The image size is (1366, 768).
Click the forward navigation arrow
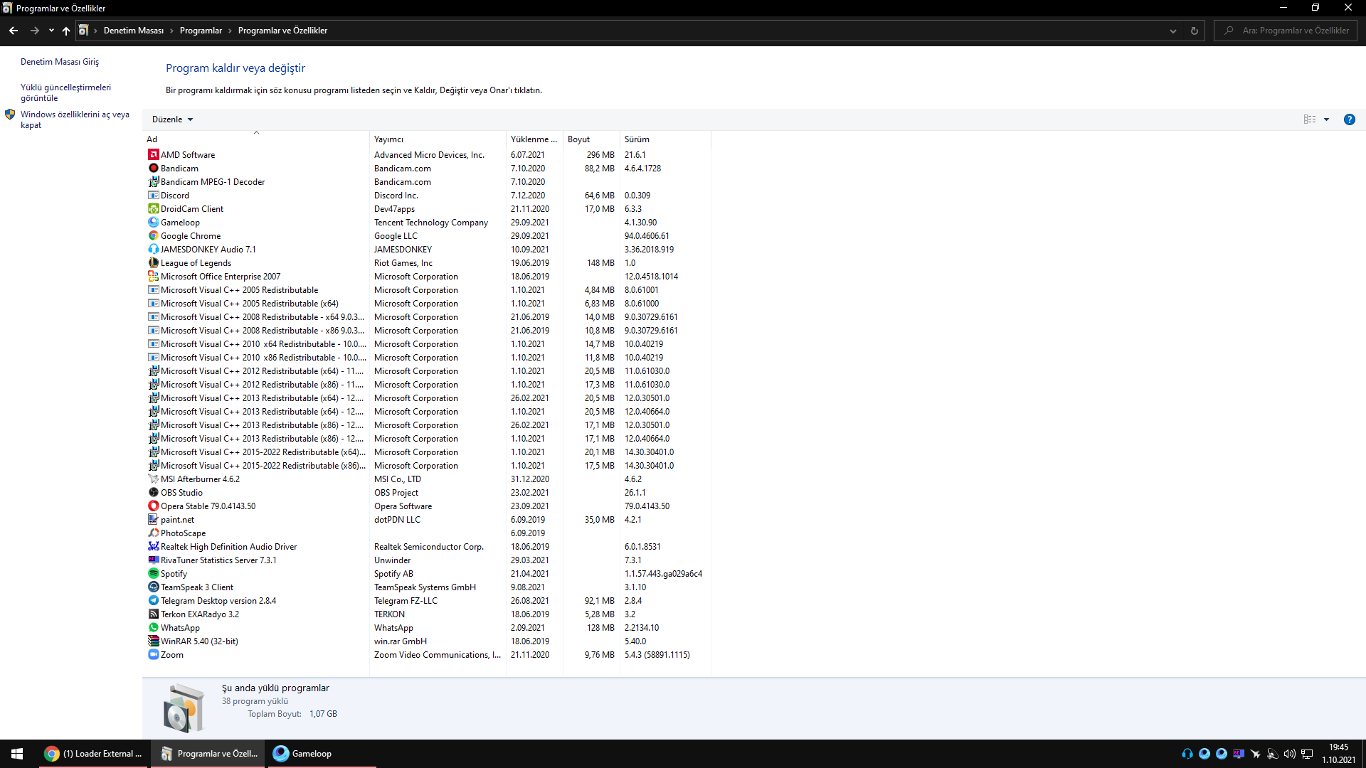click(x=34, y=31)
